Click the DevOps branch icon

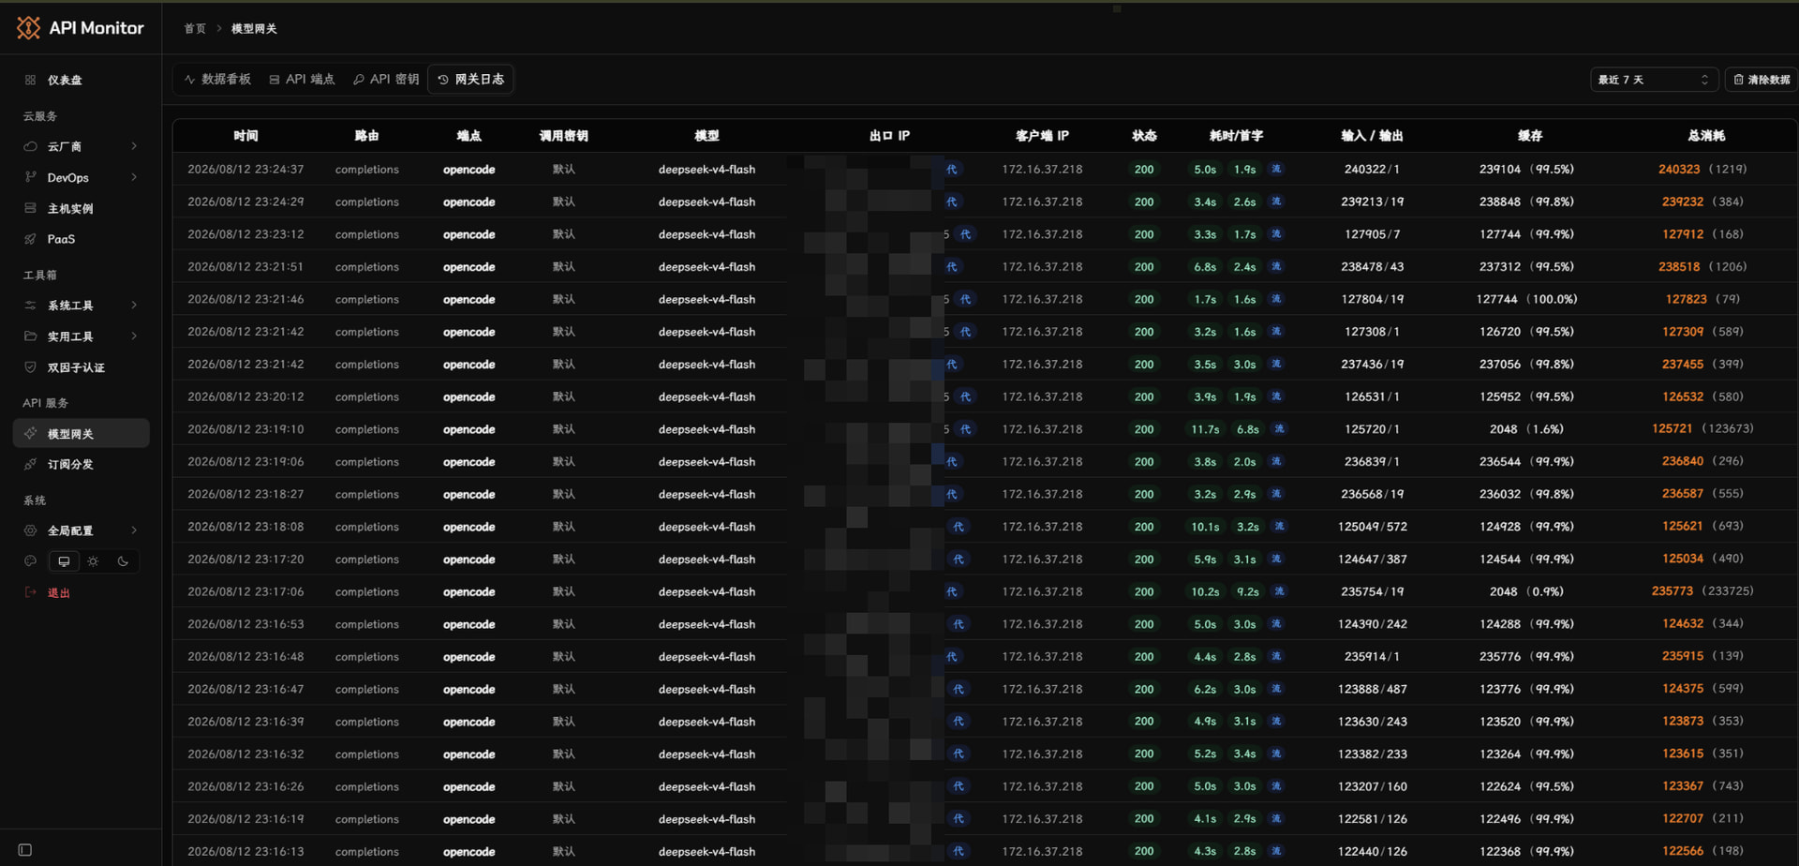30,177
